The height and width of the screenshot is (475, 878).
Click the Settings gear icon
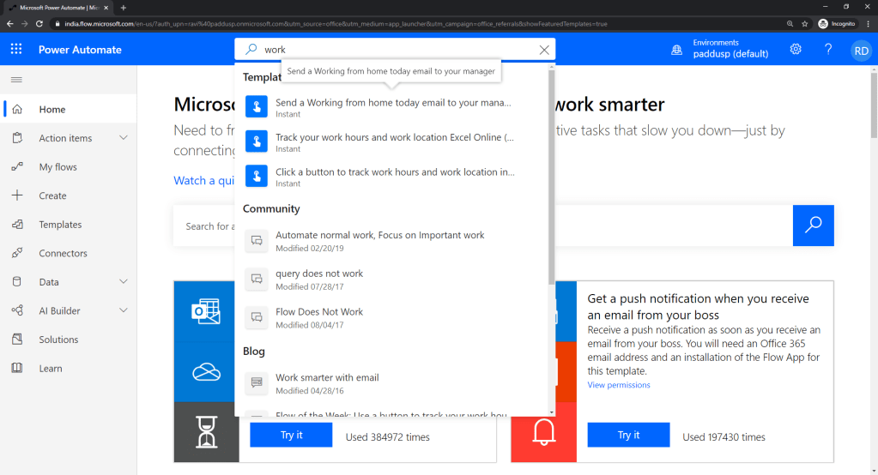[x=796, y=49]
